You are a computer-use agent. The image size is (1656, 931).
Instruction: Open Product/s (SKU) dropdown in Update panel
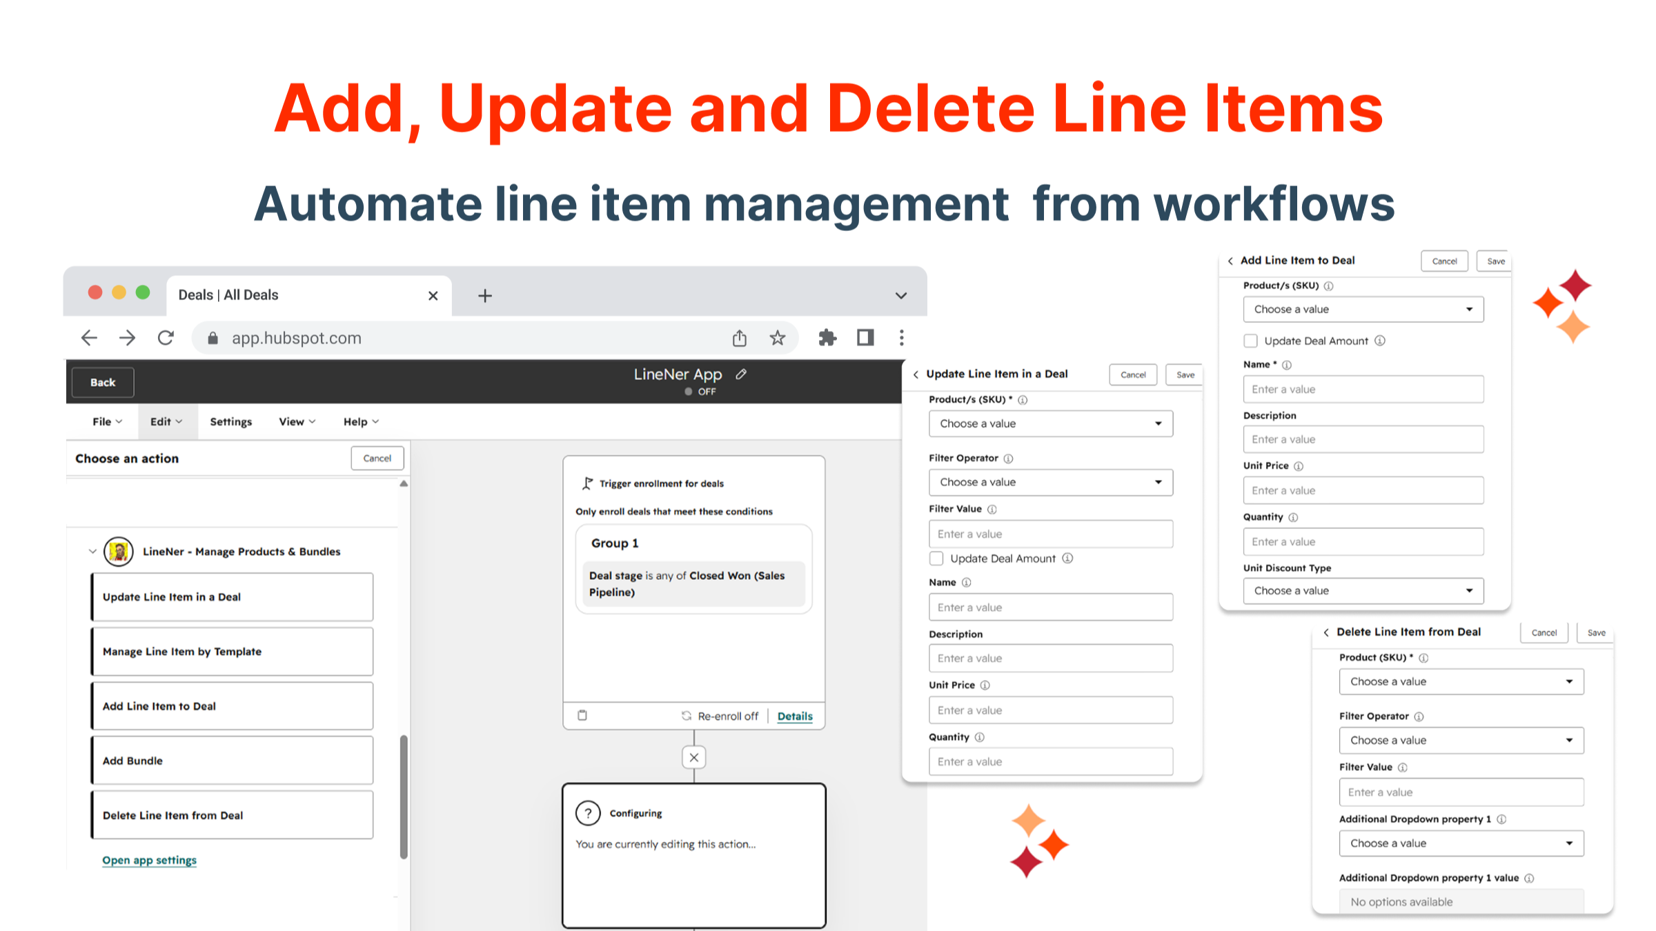tap(1051, 423)
